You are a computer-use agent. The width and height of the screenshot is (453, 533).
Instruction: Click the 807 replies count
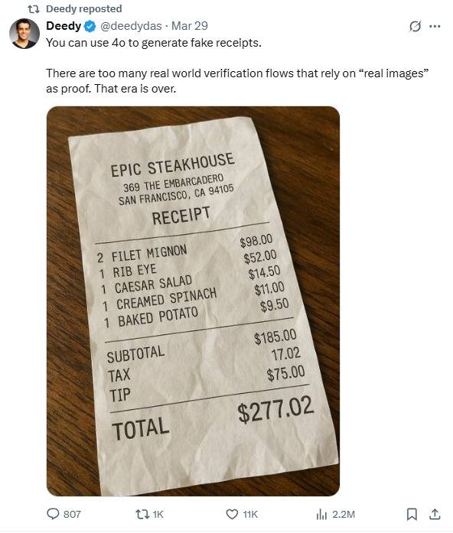tap(72, 514)
